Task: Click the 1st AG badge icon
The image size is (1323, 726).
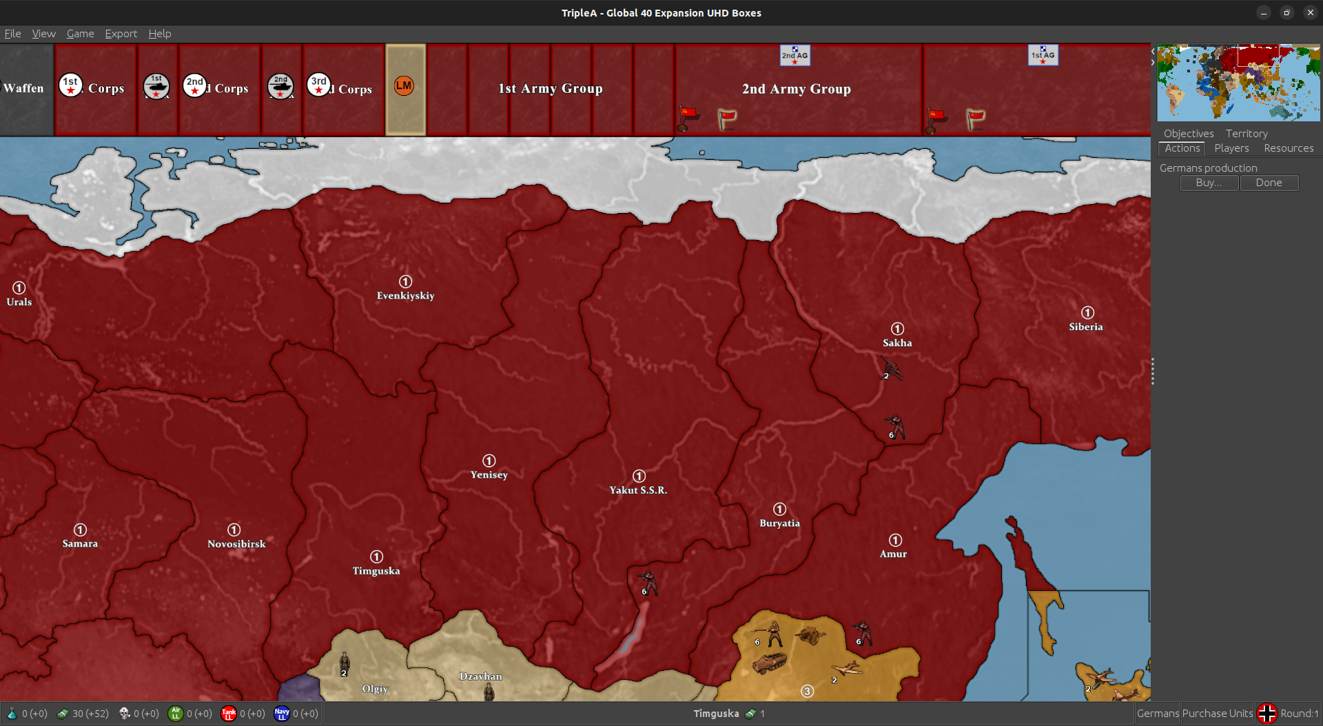Action: (1043, 55)
